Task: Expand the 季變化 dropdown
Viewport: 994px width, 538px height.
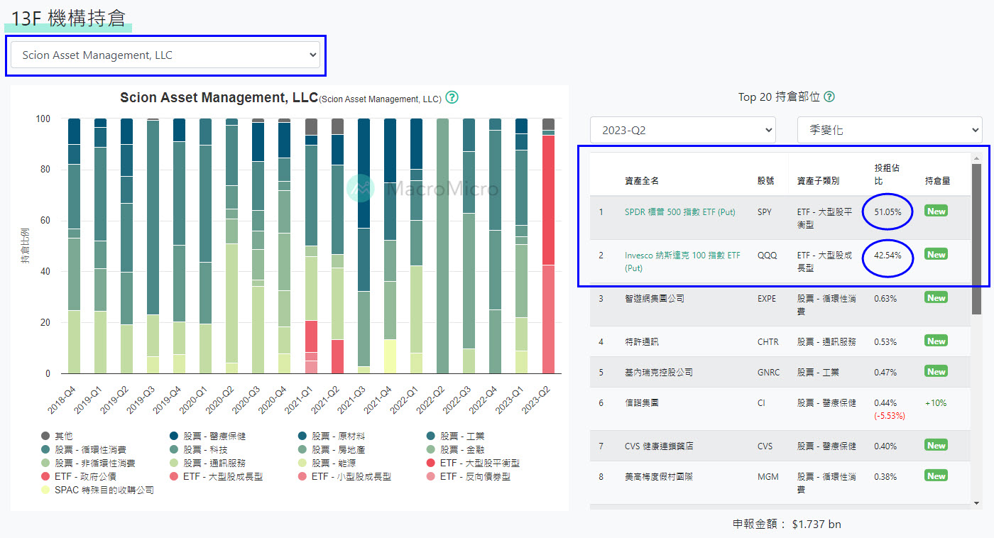Action: click(889, 131)
